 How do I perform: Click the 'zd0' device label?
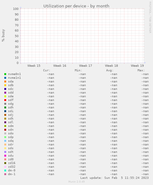click(x=11, y=159)
